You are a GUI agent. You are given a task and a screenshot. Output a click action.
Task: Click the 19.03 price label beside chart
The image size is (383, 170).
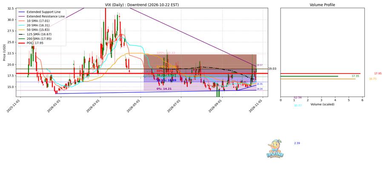(x=272, y=69)
